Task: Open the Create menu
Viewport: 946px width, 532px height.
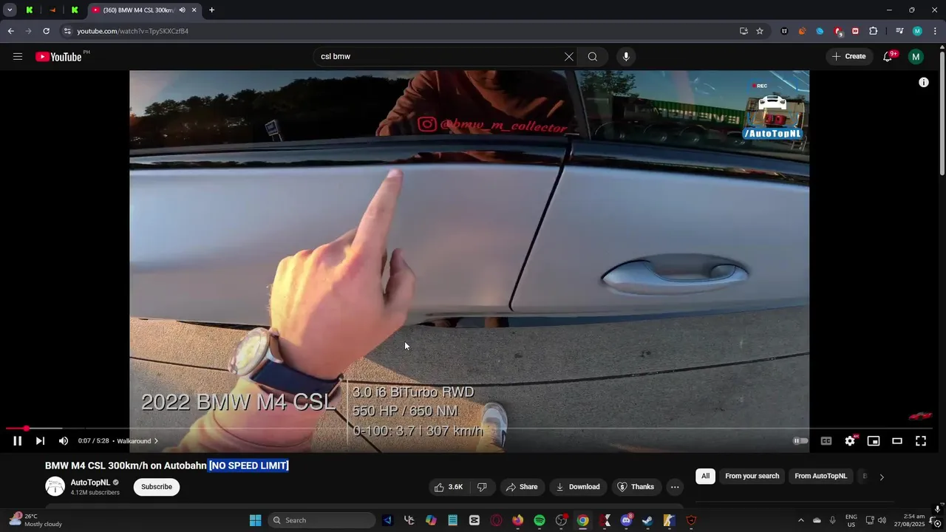Action: 848,56
